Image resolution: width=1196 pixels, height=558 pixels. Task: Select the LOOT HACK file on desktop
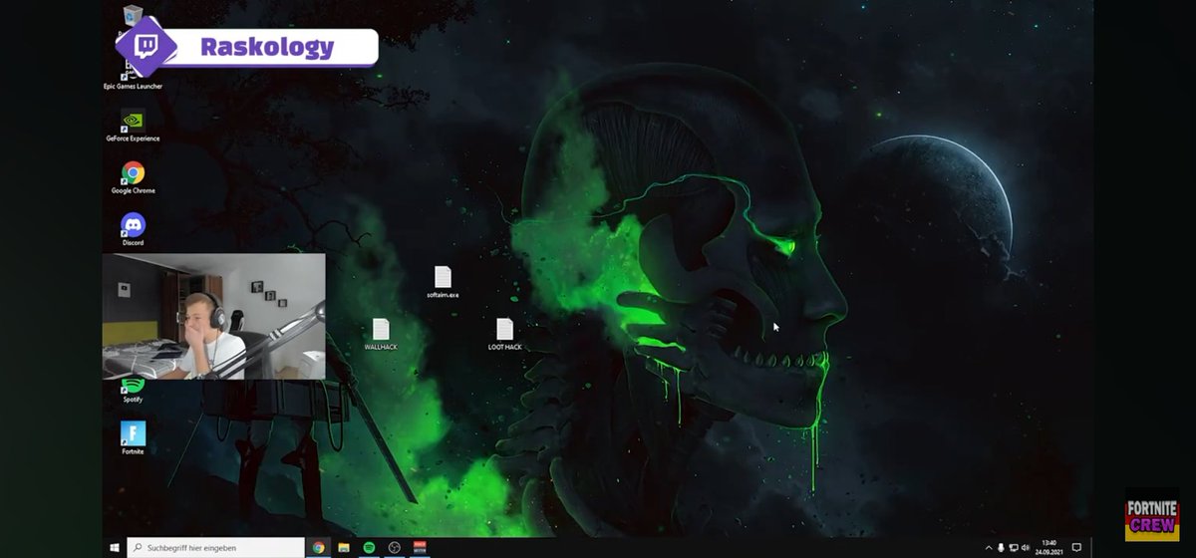point(504,335)
